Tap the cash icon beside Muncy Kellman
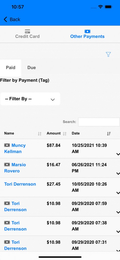This screenshot has height=260, width=120. click(x=7, y=145)
